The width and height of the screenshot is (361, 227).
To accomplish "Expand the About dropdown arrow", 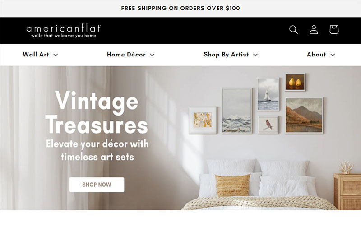I will 333,55.
